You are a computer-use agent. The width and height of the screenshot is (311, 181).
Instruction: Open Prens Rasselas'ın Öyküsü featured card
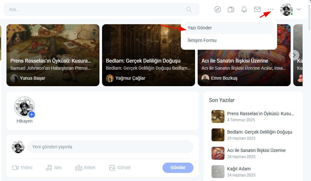tap(53, 55)
